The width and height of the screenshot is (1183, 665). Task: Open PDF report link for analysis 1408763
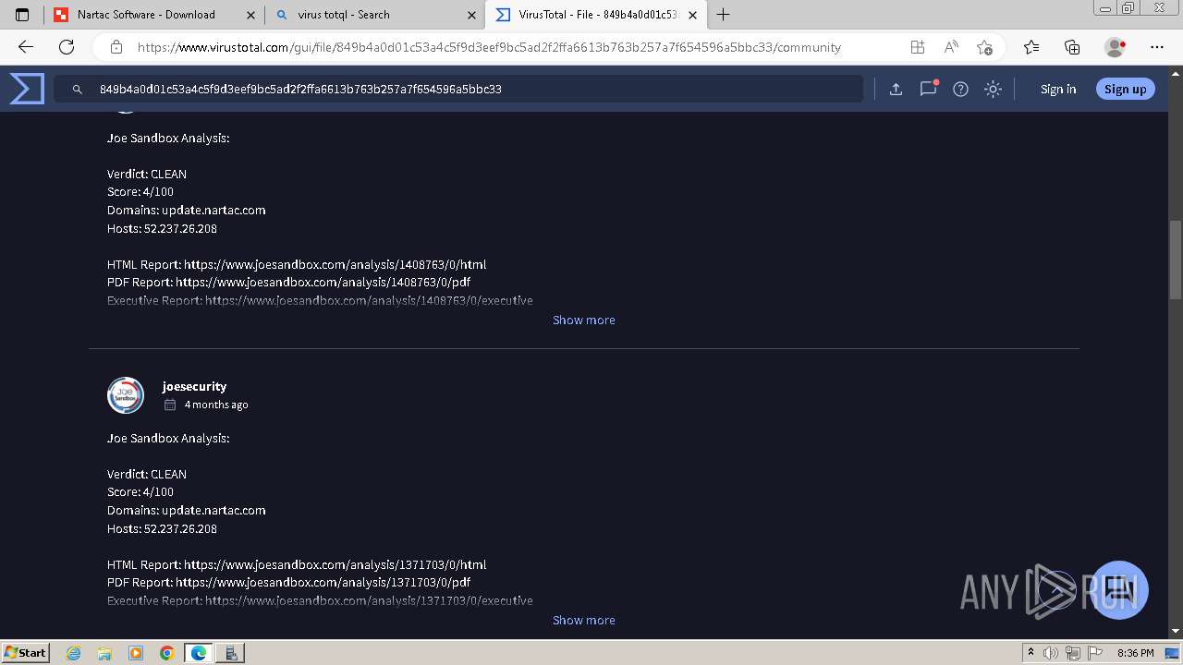tap(323, 282)
